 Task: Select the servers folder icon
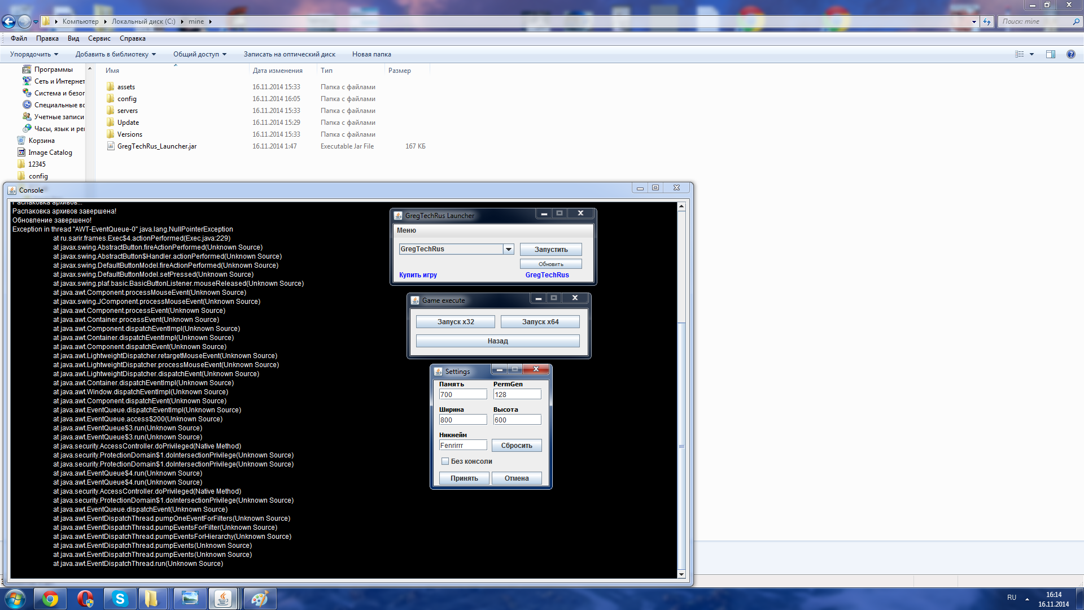pyautogui.click(x=111, y=110)
